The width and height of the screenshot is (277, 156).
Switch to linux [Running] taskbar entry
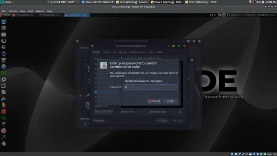point(132,2)
